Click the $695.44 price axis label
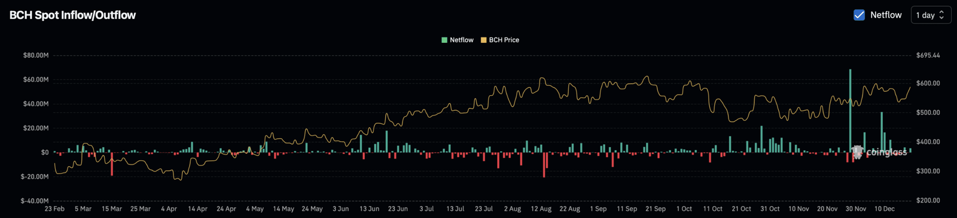The width and height of the screenshot is (957, 218). click(928, 55)
